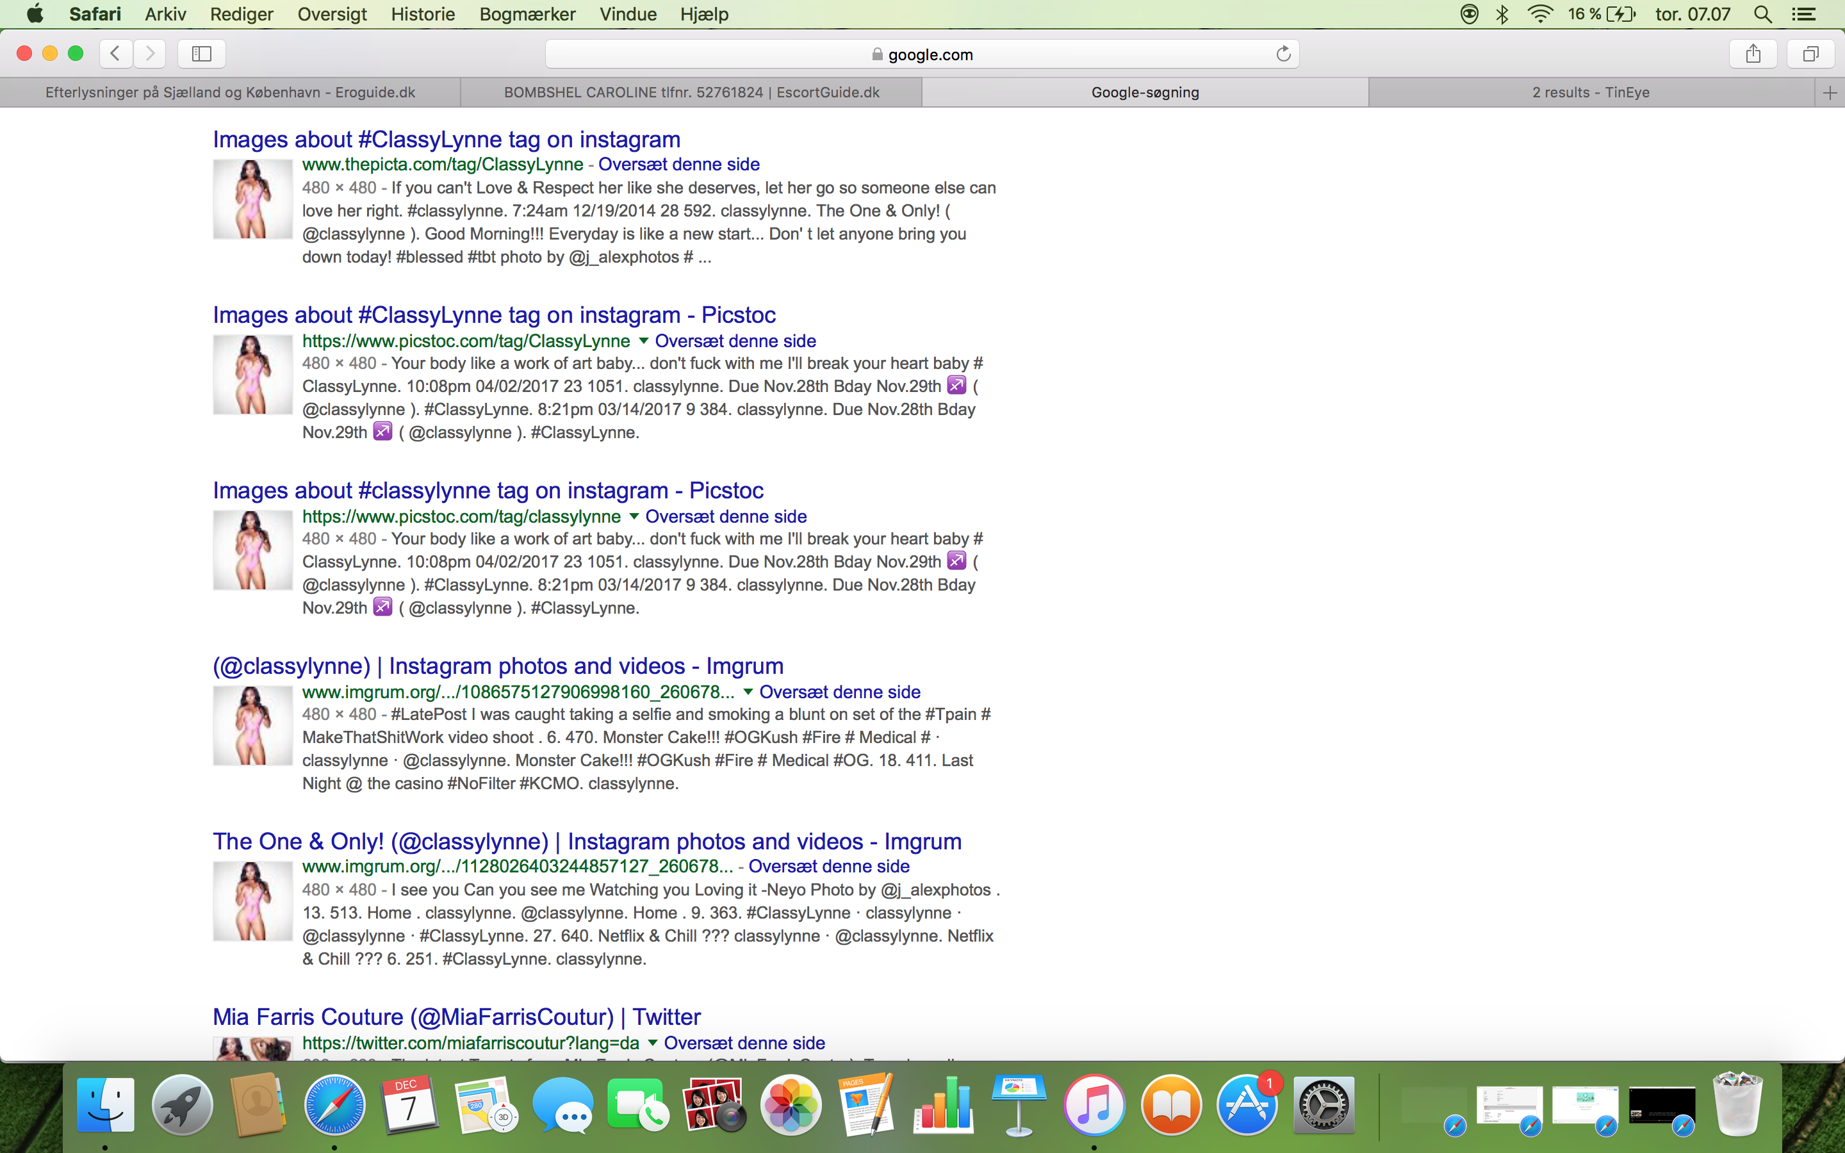Screen dimensions: 1845x1153
Task: Click the Bluetooth menu bar icon
Action: click(1502, 13)
